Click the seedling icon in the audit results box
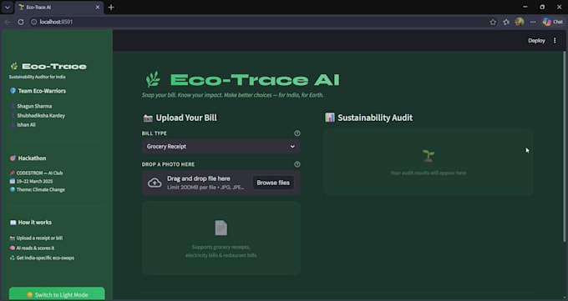568x301 pixels. pos(429,156)
